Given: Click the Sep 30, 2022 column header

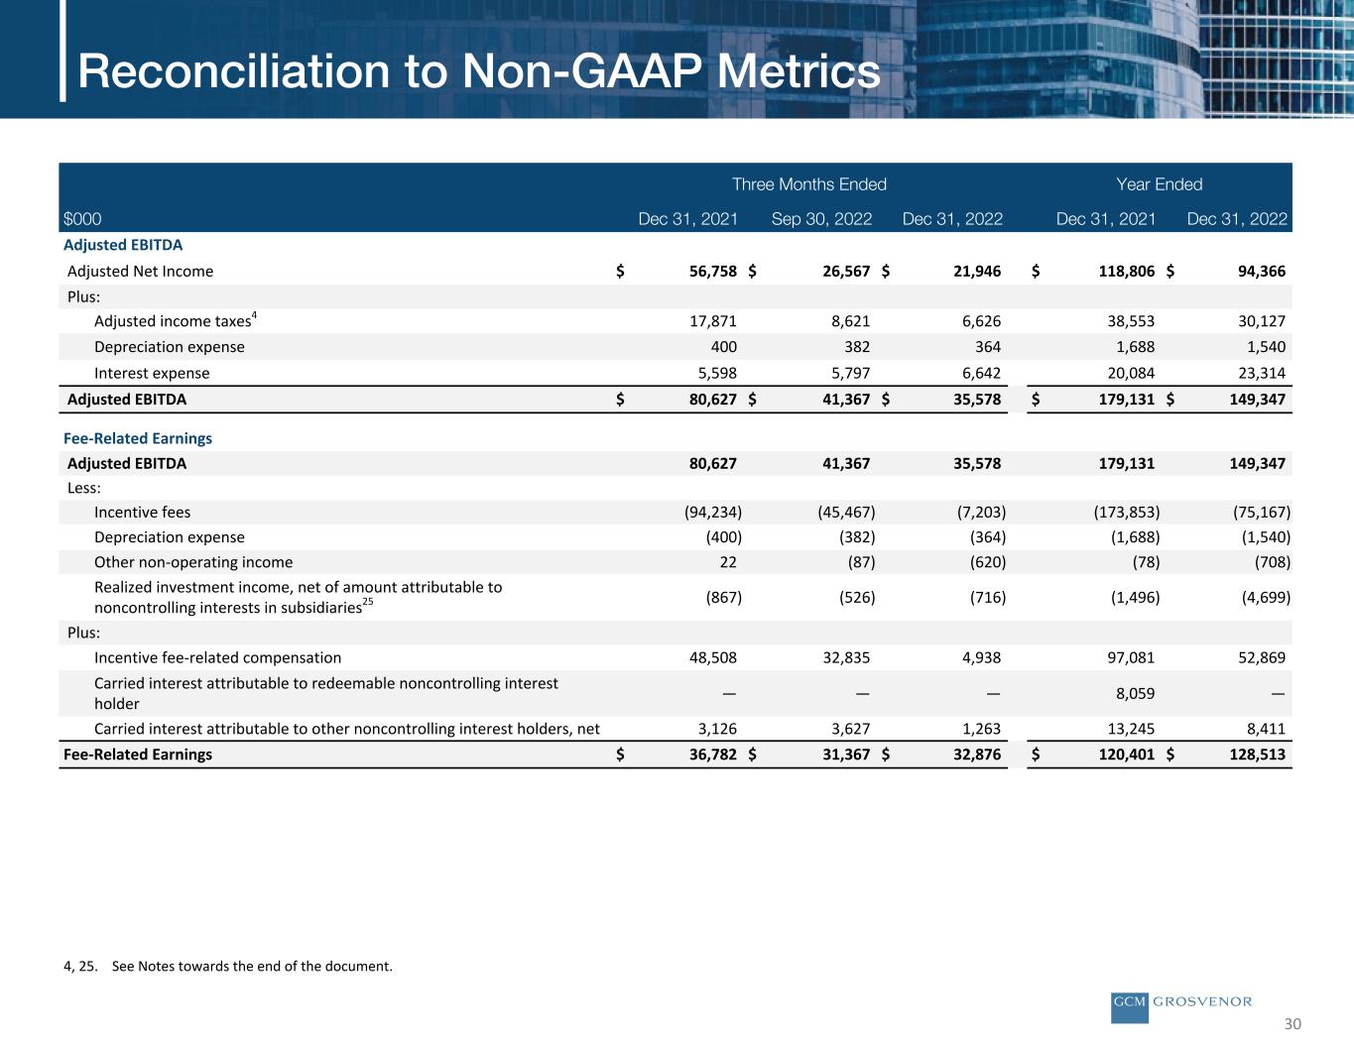Looking at the screenshot, I should pos(821,219).
